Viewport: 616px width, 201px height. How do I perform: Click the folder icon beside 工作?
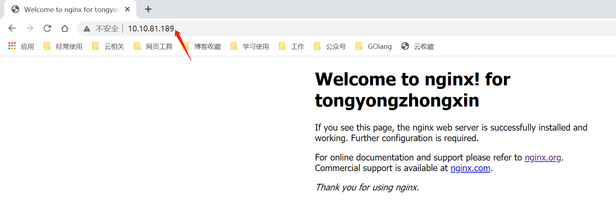[282, 46]
